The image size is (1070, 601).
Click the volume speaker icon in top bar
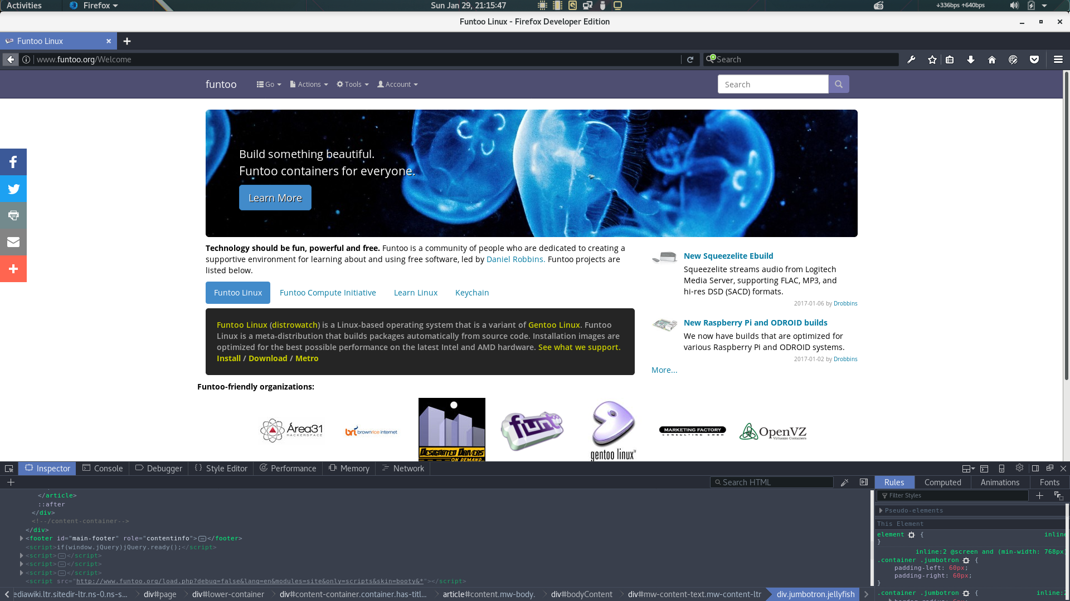pos(1014,6)
